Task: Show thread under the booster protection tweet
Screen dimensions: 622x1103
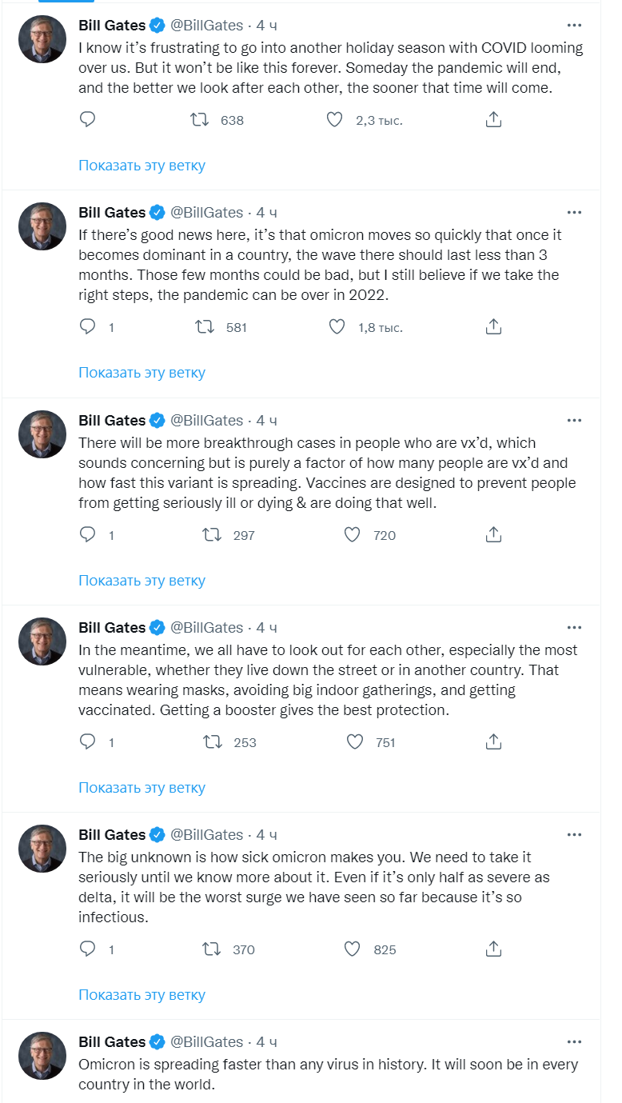Action: click(x=142, y=788)
